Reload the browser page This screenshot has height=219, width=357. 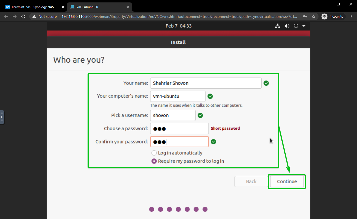pyautogui.click(x=24, y=16)
